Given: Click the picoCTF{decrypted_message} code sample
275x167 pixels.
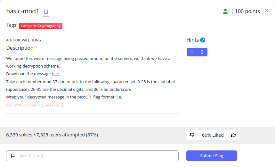Looking at the screenshot, I should pos(34,105).
